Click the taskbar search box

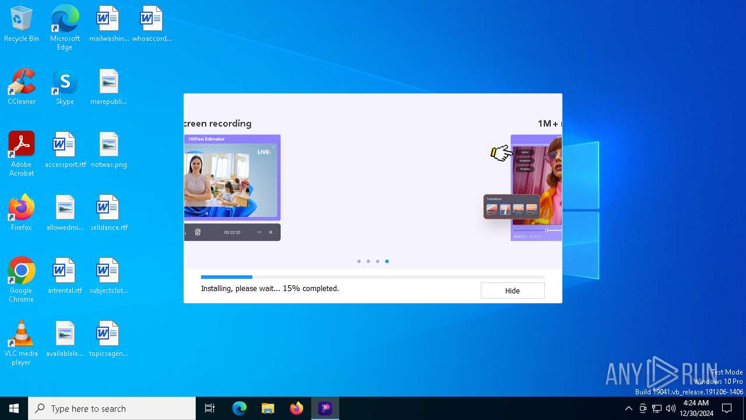coord(112,408)
